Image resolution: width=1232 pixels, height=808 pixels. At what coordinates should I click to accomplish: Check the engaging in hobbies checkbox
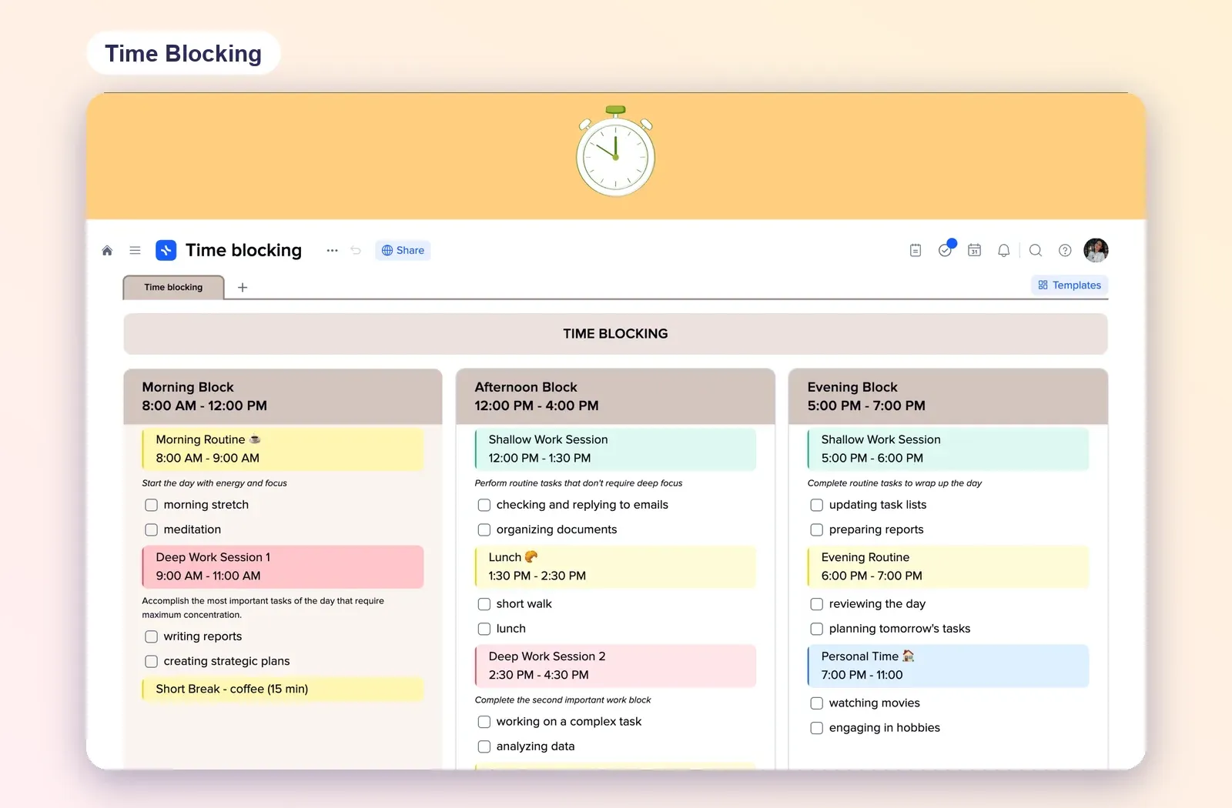pos(817,728)
